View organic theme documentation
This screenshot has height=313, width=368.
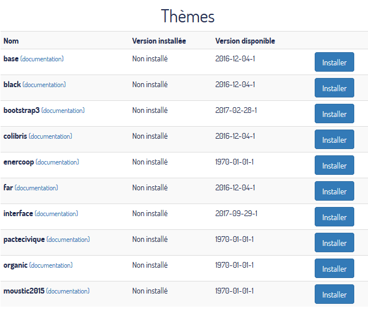coord(51,265)
